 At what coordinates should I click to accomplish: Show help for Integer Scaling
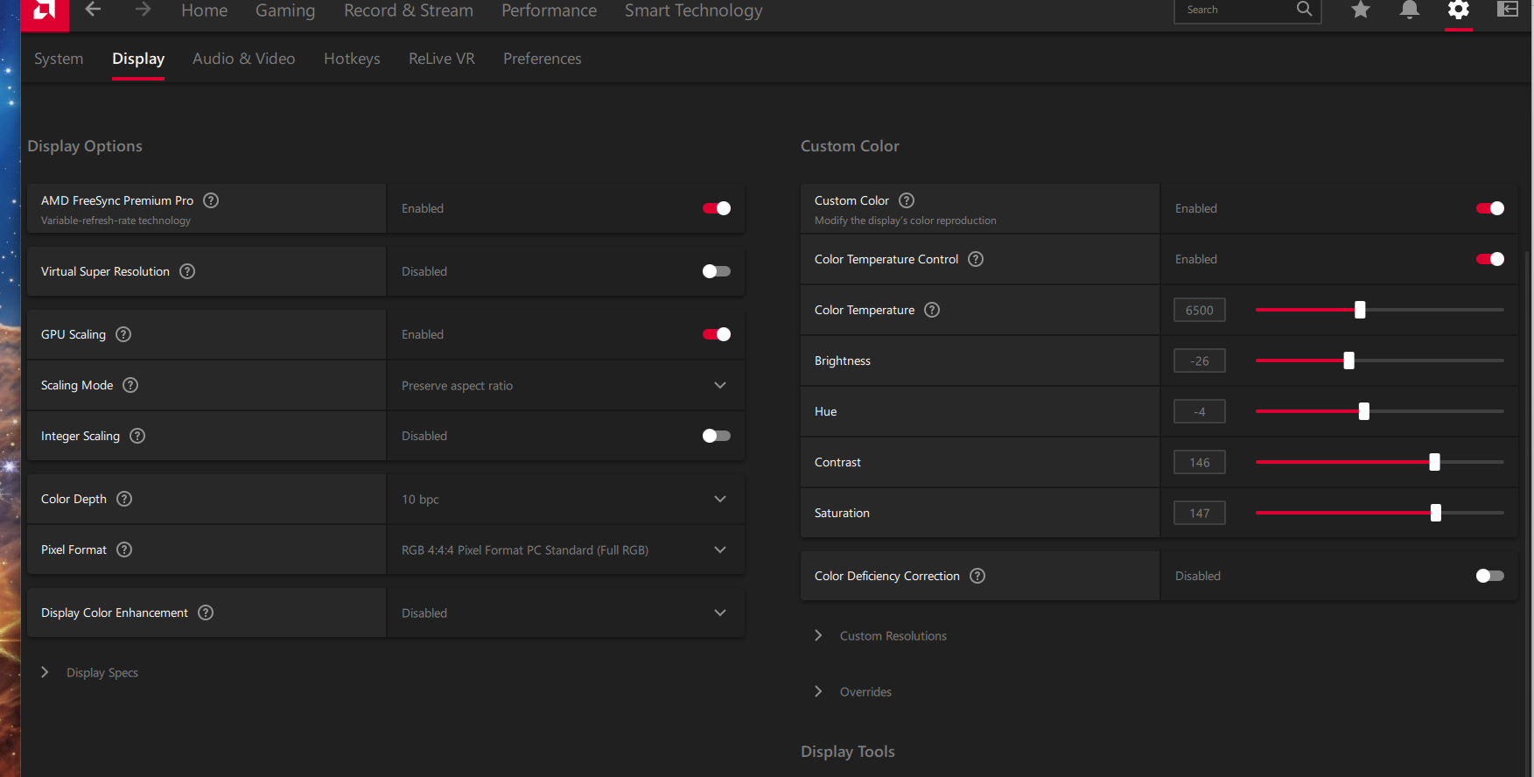[137, 436]
